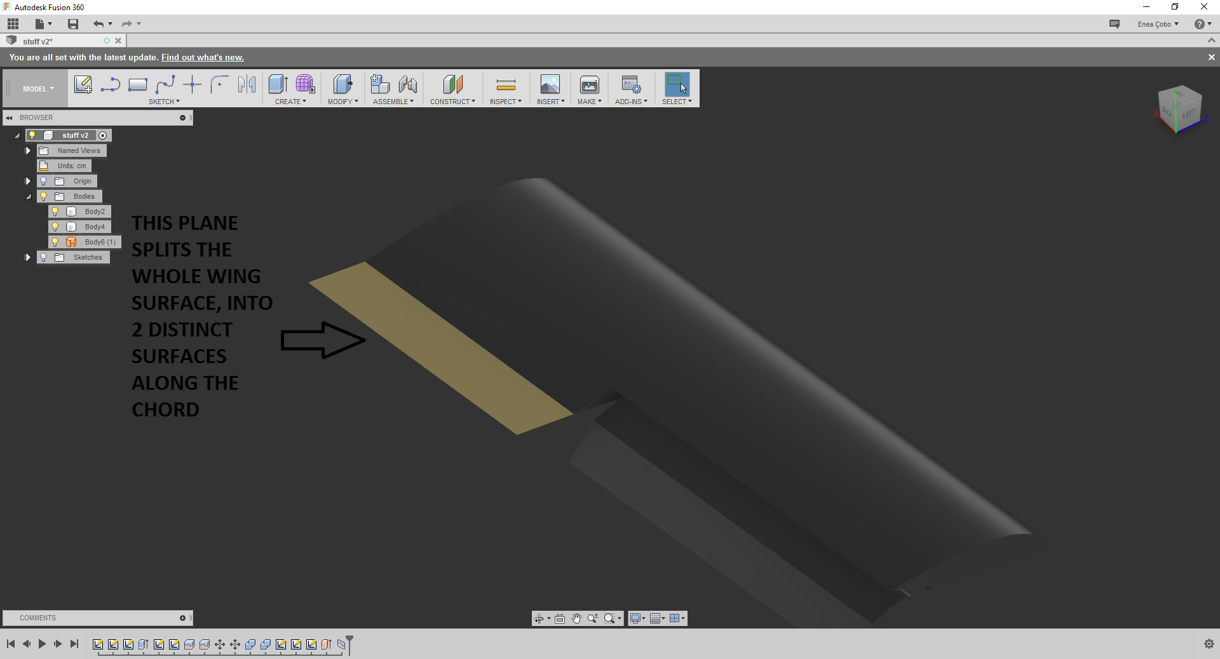This screenshot has width=1220, height=659.
Task: Toggle visibility bulb of Body6 (1)
Action: click(55, 242)
